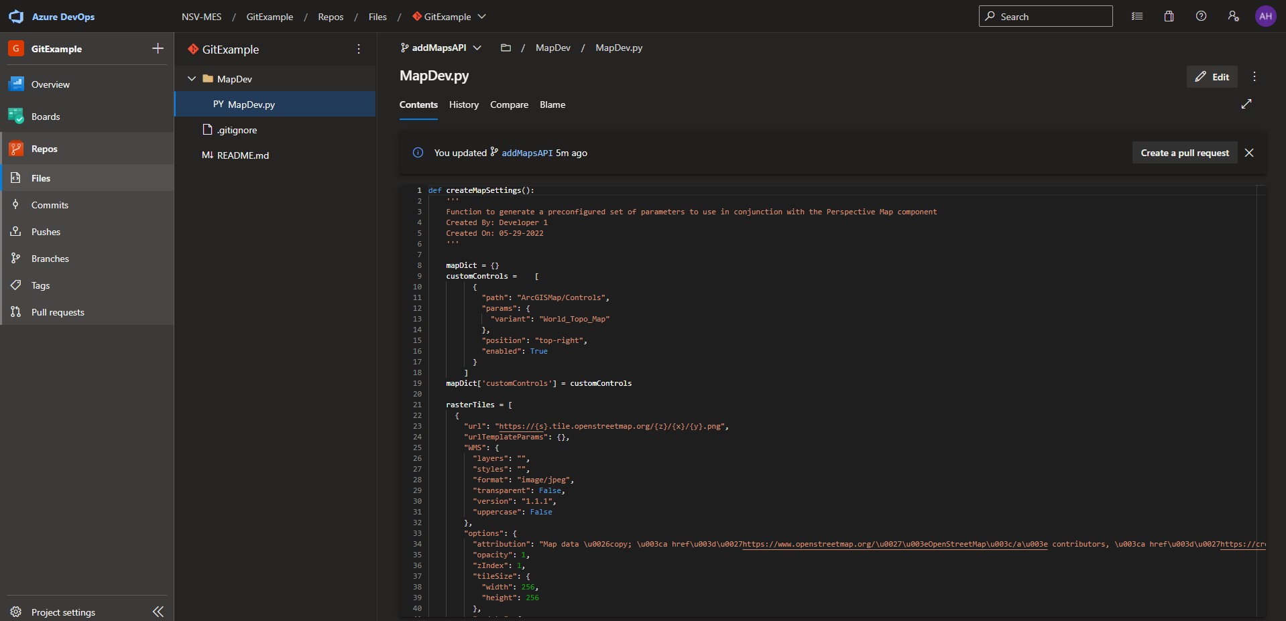Click the Azure DevOps logo
Screen dimensions: 1286x621
pyautogui.click(x=16, y=16)
